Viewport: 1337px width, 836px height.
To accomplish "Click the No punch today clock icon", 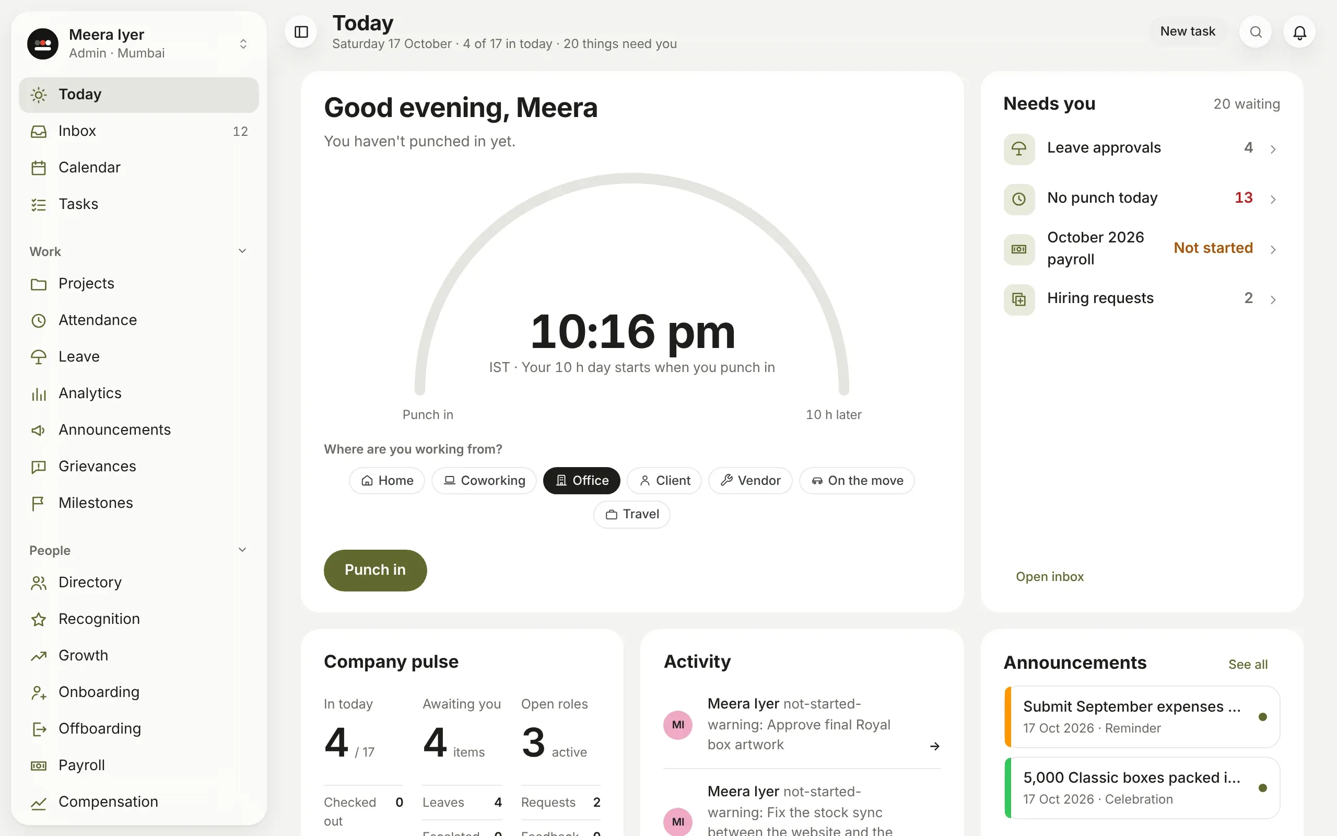I will click(1019, 199).
